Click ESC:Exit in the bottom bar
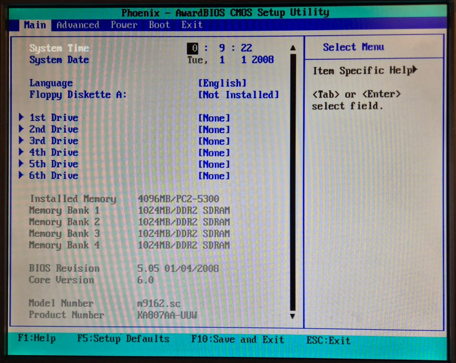This screenshot has width=456, height=363. point(328,340)
